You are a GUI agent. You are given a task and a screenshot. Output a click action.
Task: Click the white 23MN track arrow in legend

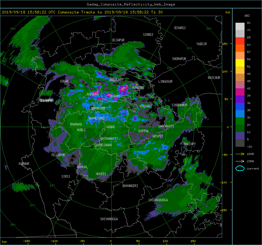pos(240,161)
